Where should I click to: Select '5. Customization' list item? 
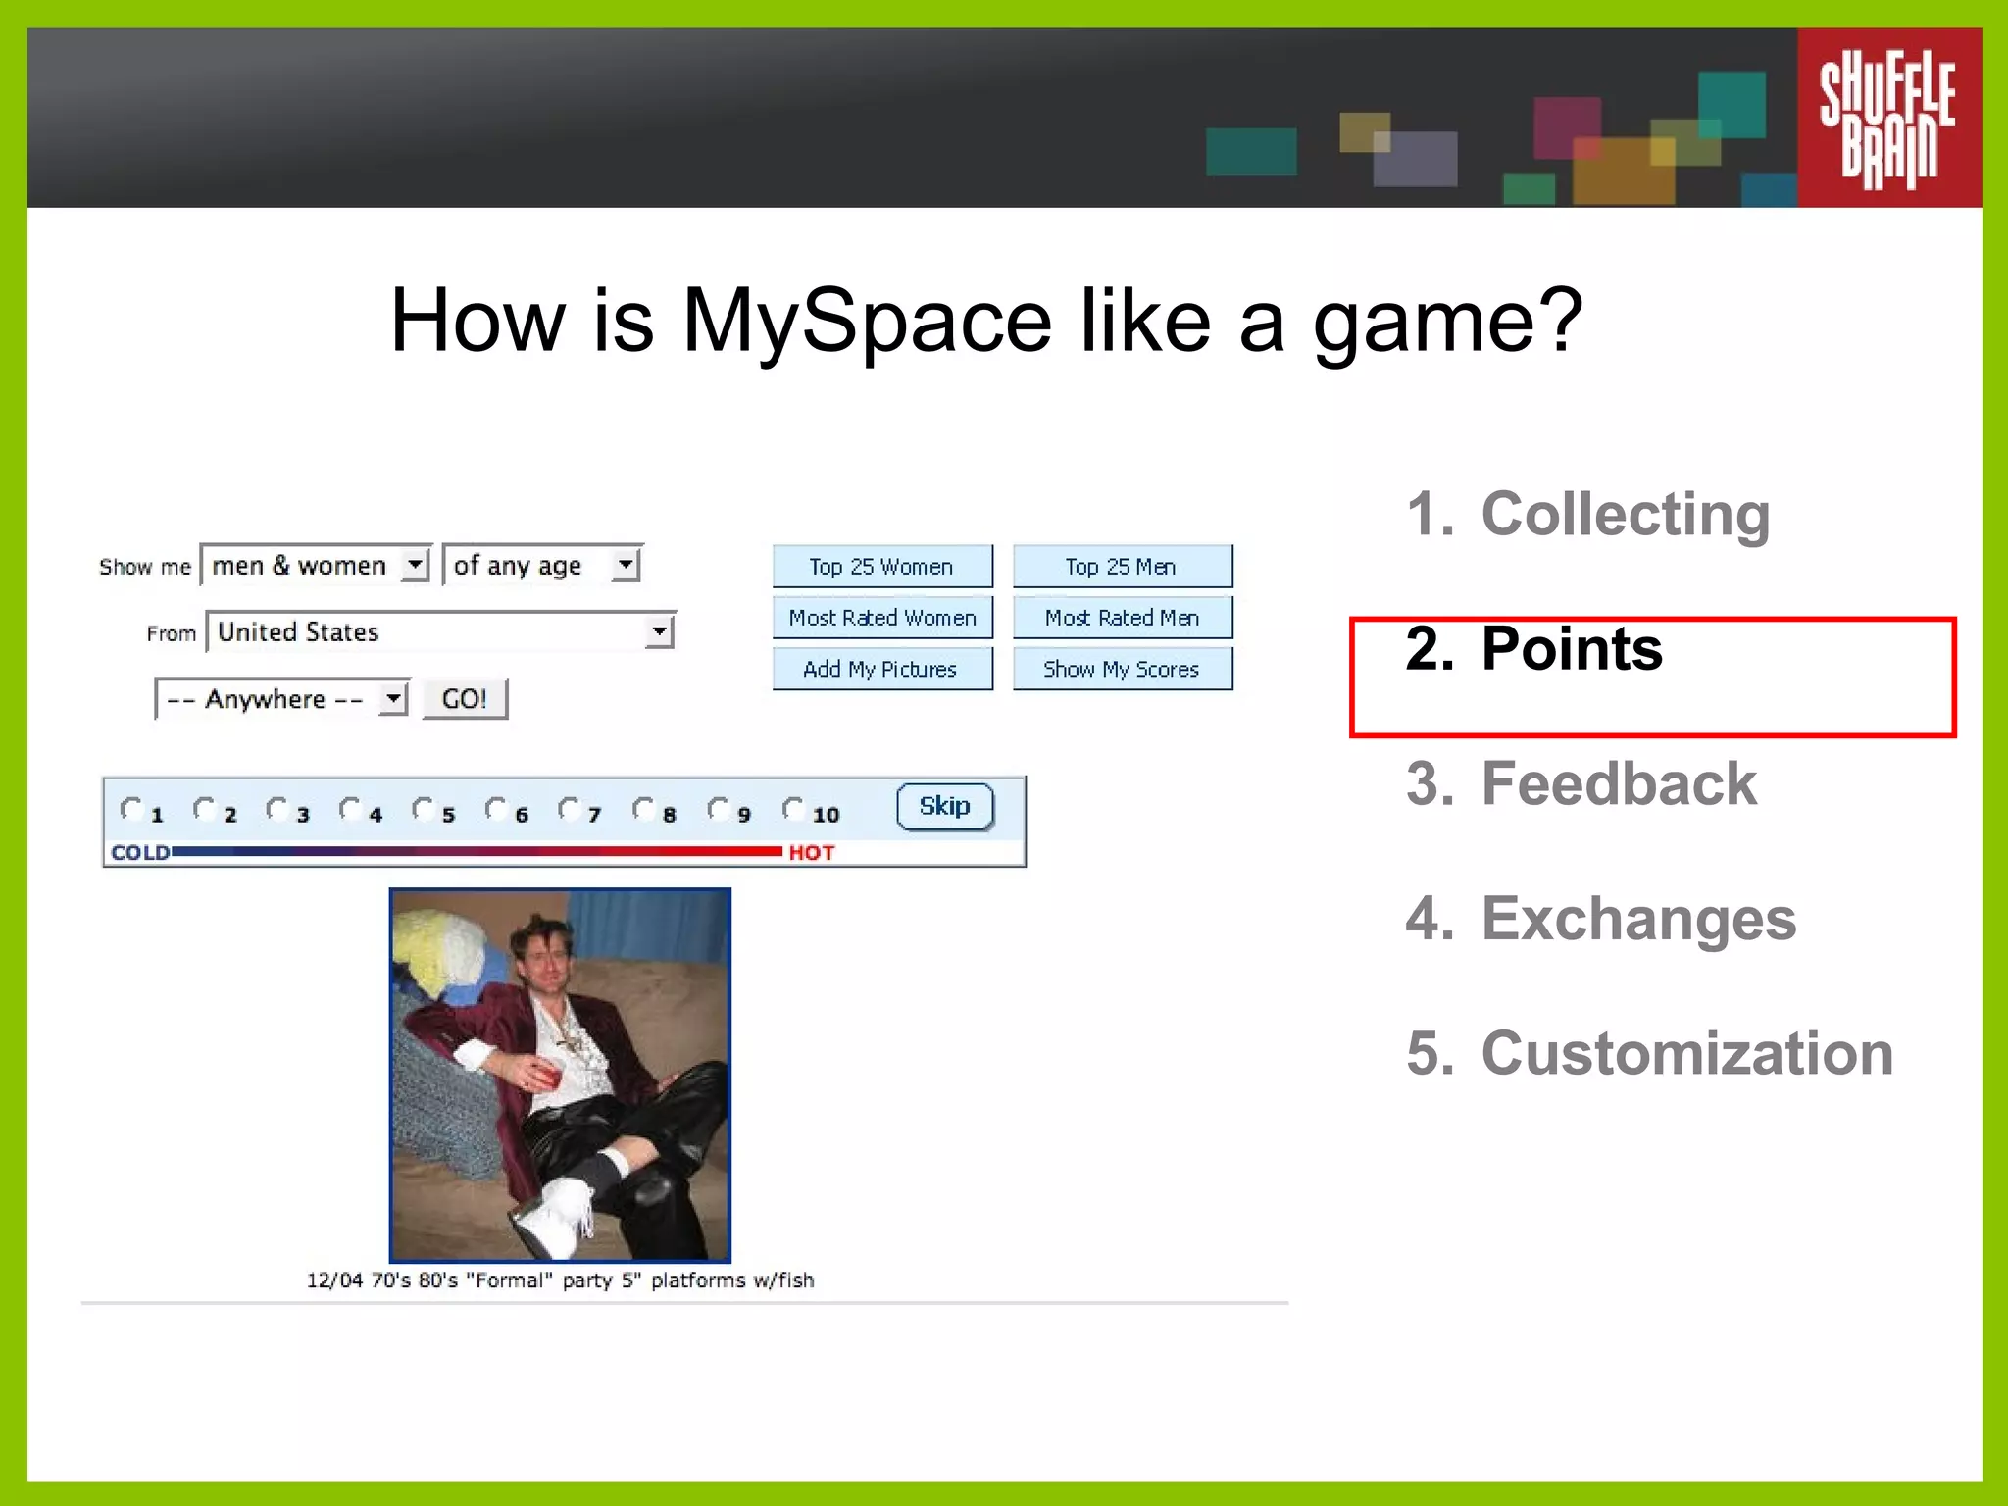click(1649, 1054)
